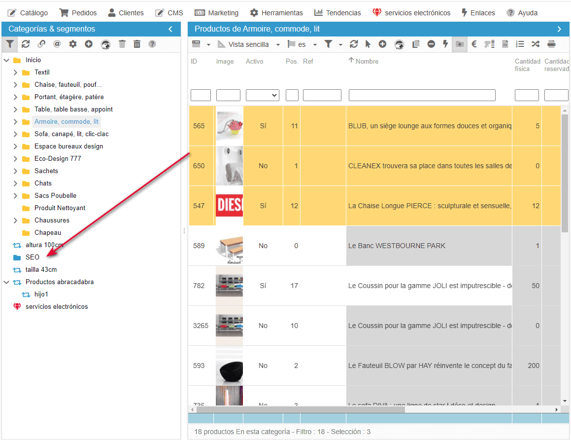Click the shuffle arrows icon in products toolbar
The height and width of the screenshot is (440, 571).
pyautogui.click(x=536, y=44)
